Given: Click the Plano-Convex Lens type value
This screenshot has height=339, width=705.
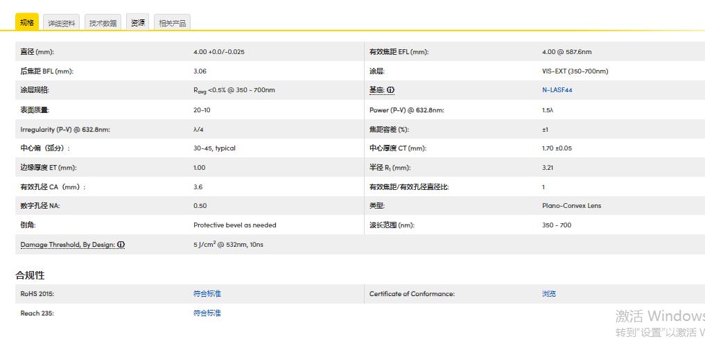Looking at the screenshot, I should [x=571, y=206].
